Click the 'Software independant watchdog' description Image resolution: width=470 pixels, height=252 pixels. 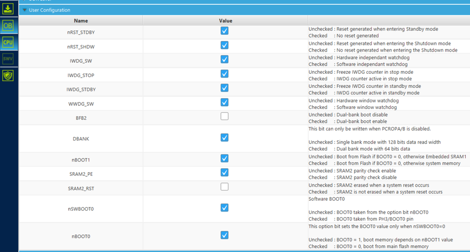(x=372, y=64)
